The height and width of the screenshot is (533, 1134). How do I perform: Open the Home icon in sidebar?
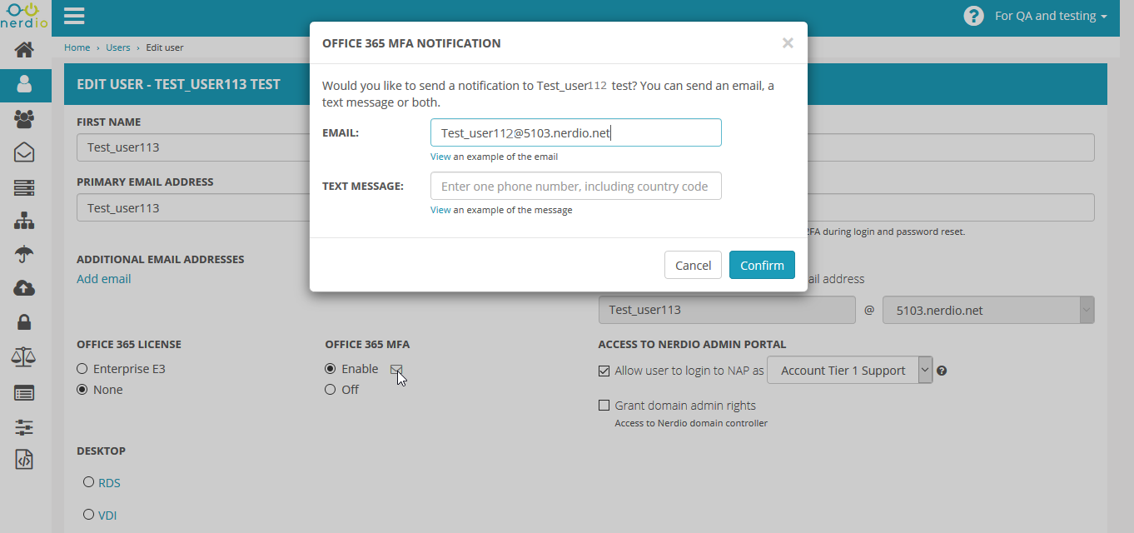point(24,50)
